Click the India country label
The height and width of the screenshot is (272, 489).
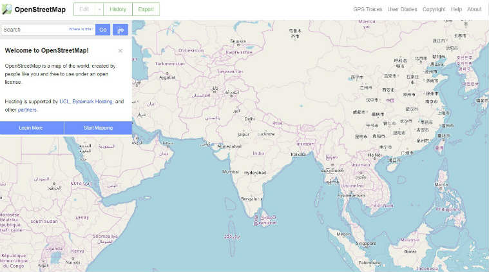pos(258,153)
